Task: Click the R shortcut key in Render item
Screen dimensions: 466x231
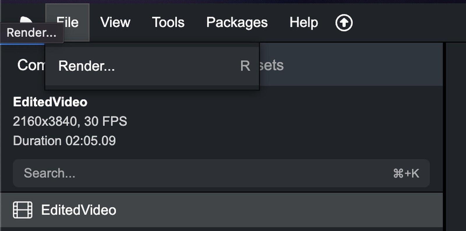Action: 245,66
